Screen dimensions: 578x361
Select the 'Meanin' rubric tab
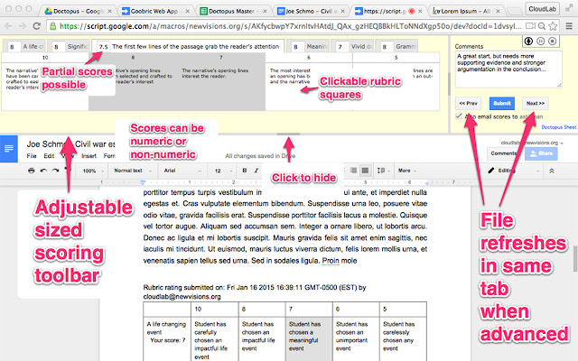coord(309,46)
